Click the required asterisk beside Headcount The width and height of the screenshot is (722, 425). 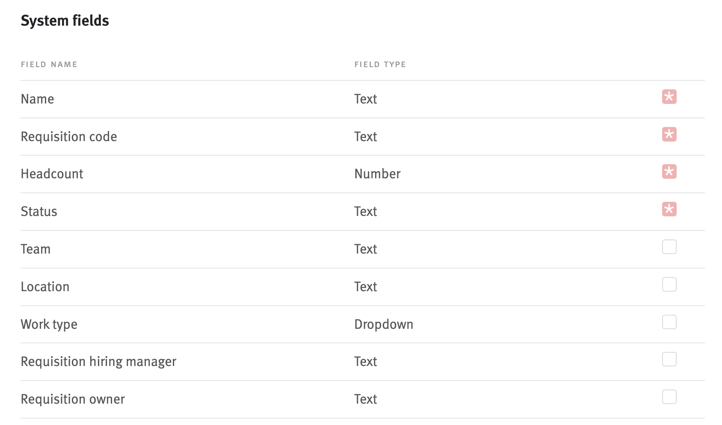pyautogui.click(x=669, y=172)
